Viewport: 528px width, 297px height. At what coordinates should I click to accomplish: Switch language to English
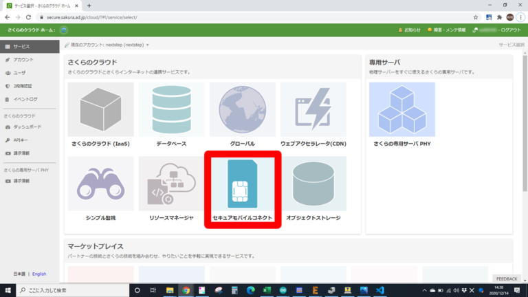click(x=39, y=274)
